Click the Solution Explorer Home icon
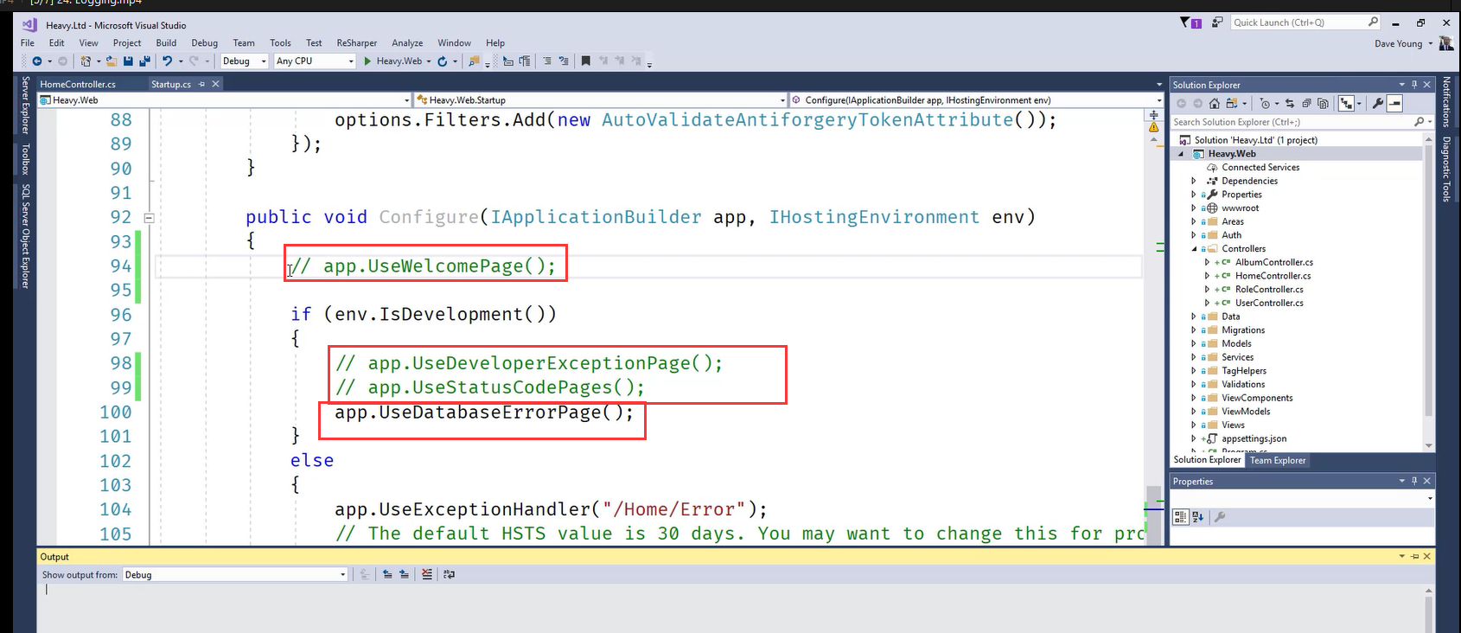Image resolution: width=1461 pixels, height=633 pixels. [1215, 103]
